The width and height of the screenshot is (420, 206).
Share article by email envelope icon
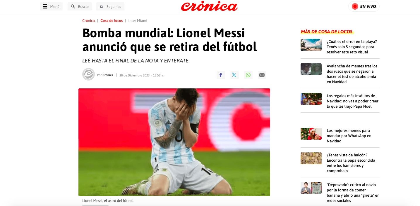262,75
